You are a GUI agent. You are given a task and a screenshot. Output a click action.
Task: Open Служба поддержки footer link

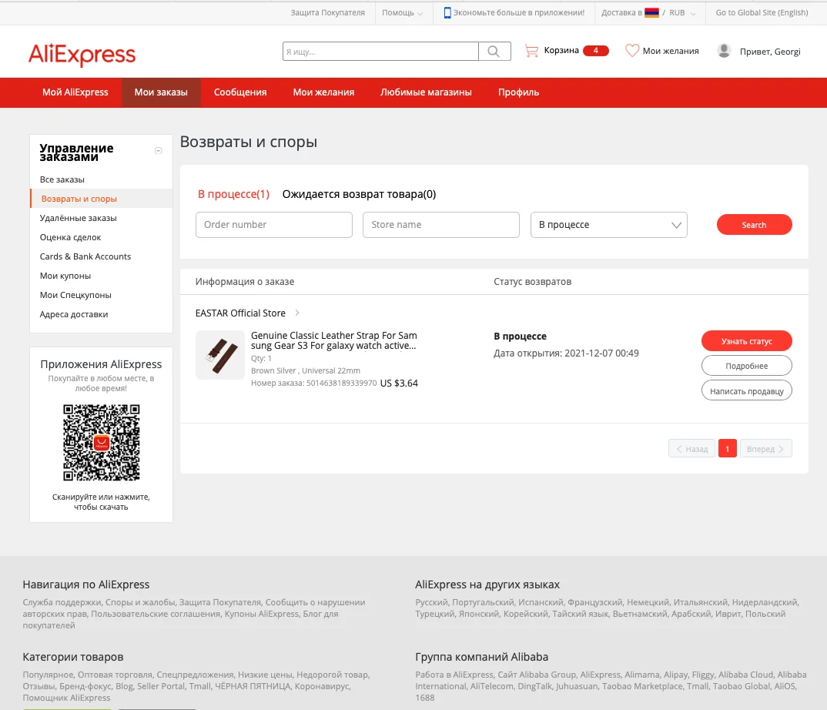point(62,602)
